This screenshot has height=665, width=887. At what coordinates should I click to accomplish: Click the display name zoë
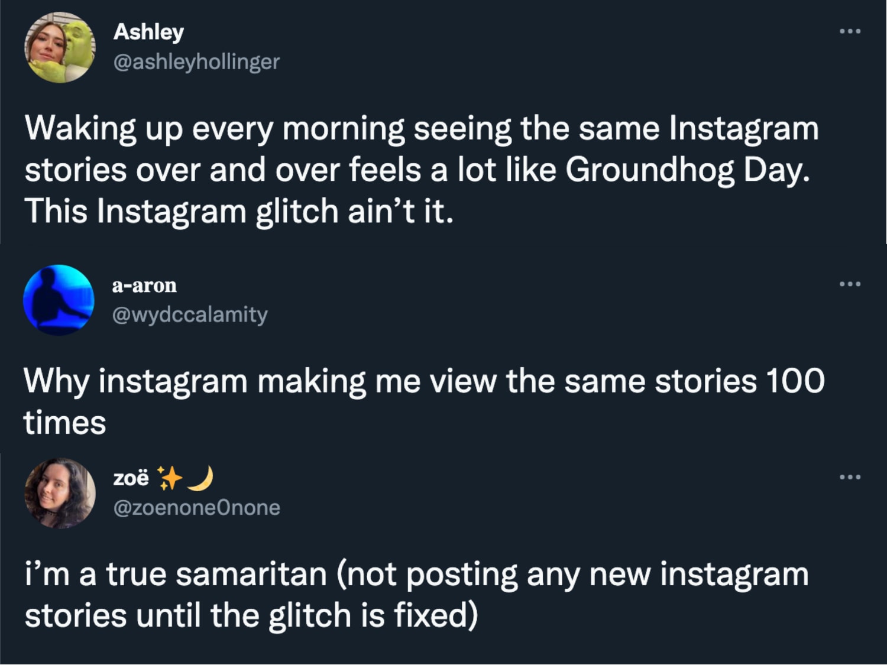(131, 478)
